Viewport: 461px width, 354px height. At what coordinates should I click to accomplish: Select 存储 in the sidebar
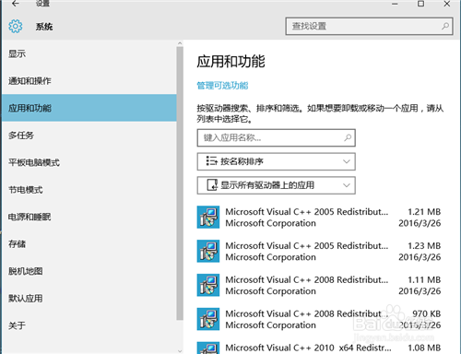[x=89, y=244]
